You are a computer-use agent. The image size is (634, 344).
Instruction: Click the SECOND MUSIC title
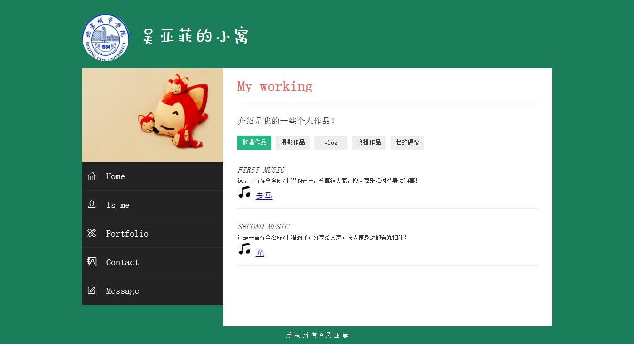tap(263, 227)
